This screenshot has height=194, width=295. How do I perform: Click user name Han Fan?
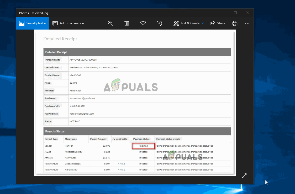point(69,146)
